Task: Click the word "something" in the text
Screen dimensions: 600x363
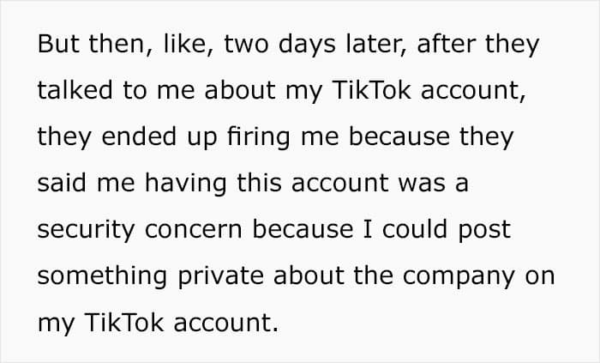Action: (102, 276)
